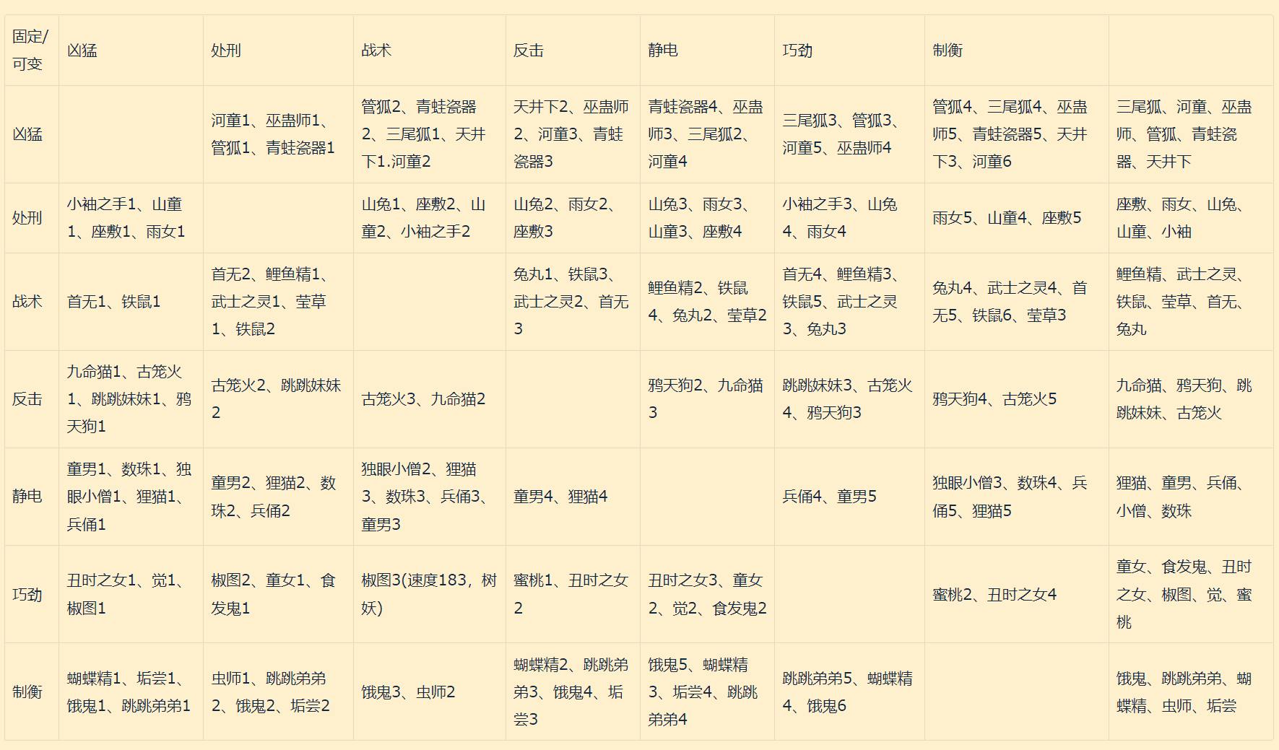
Task: Select the cell starting "首无4、鲤鱼精3"
Action: click(849, 302)
